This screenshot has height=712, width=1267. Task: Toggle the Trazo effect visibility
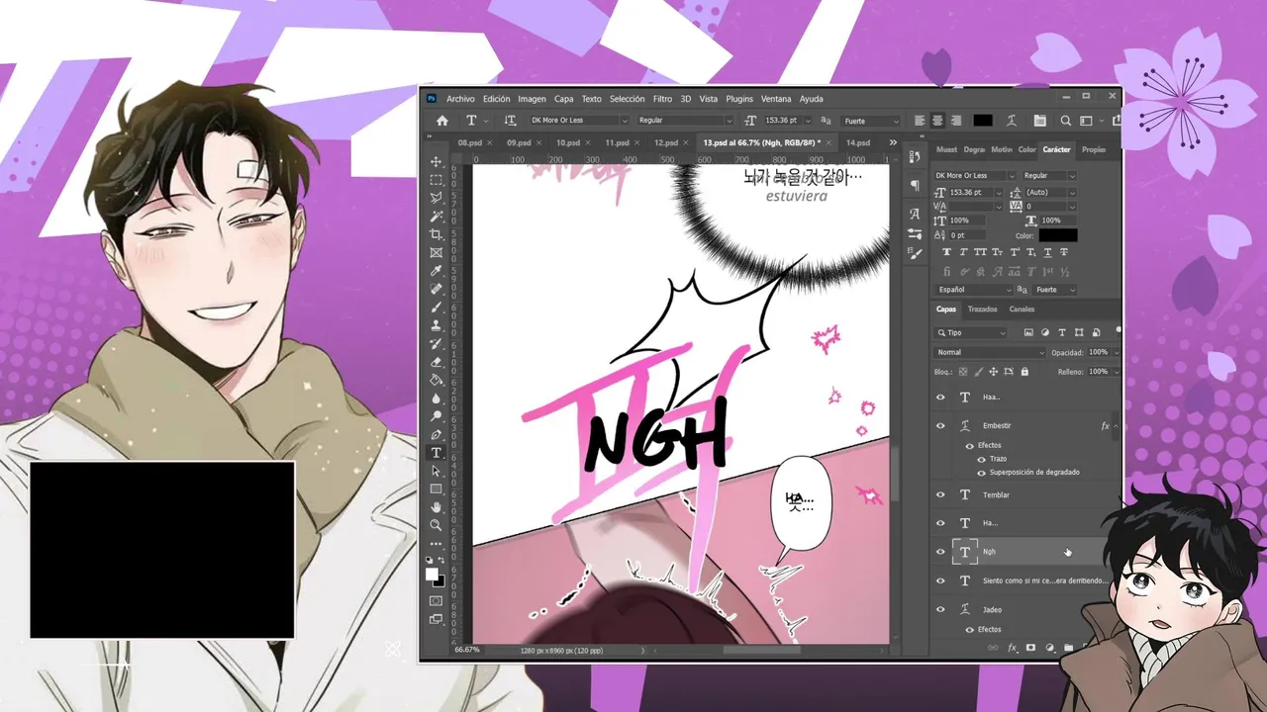pos(982,459)
